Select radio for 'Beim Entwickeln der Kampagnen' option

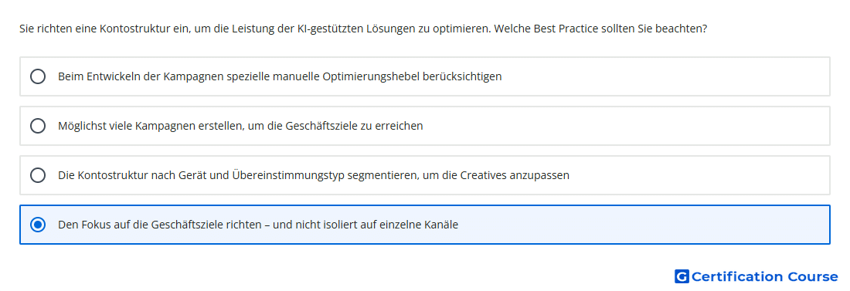(38, 76)
